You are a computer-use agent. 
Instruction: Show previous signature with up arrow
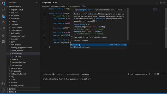72,36
